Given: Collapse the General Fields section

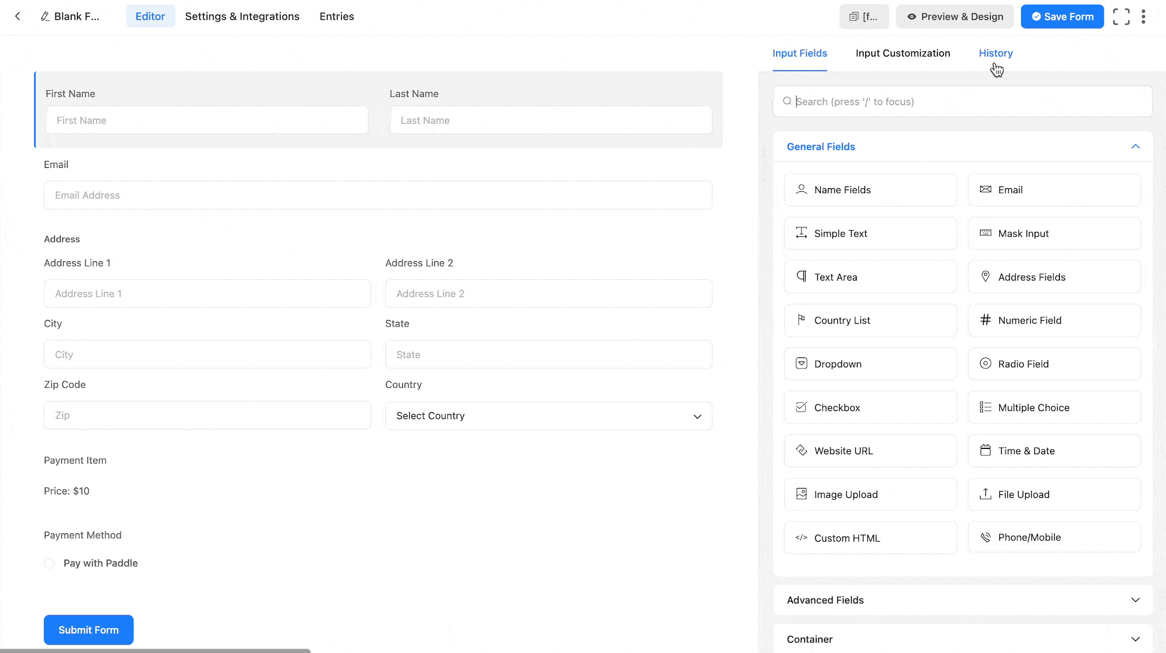Looking at the screenshot, I should (1135, 146).
